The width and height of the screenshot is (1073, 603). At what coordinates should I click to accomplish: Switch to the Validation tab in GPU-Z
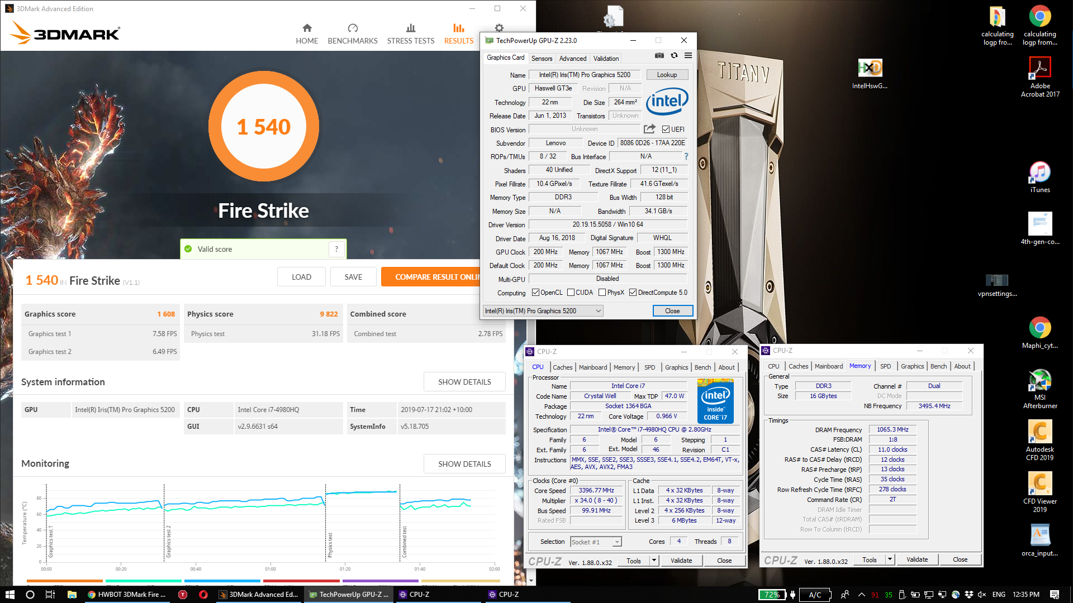click(606, 59)
